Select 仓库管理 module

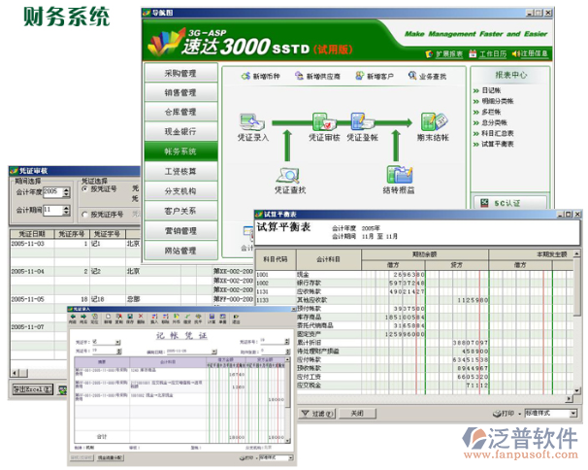pyautogui.click(x=180, y=112)
